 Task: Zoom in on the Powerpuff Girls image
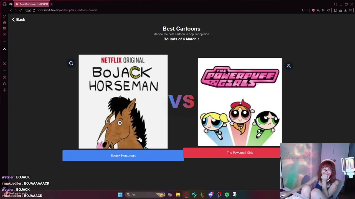[x=289, y=66]
